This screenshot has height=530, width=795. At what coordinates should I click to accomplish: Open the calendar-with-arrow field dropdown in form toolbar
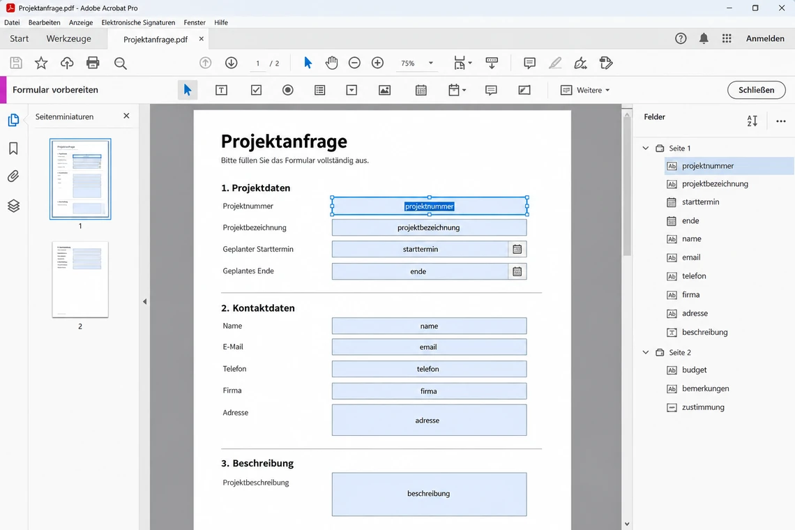point(457,90)
